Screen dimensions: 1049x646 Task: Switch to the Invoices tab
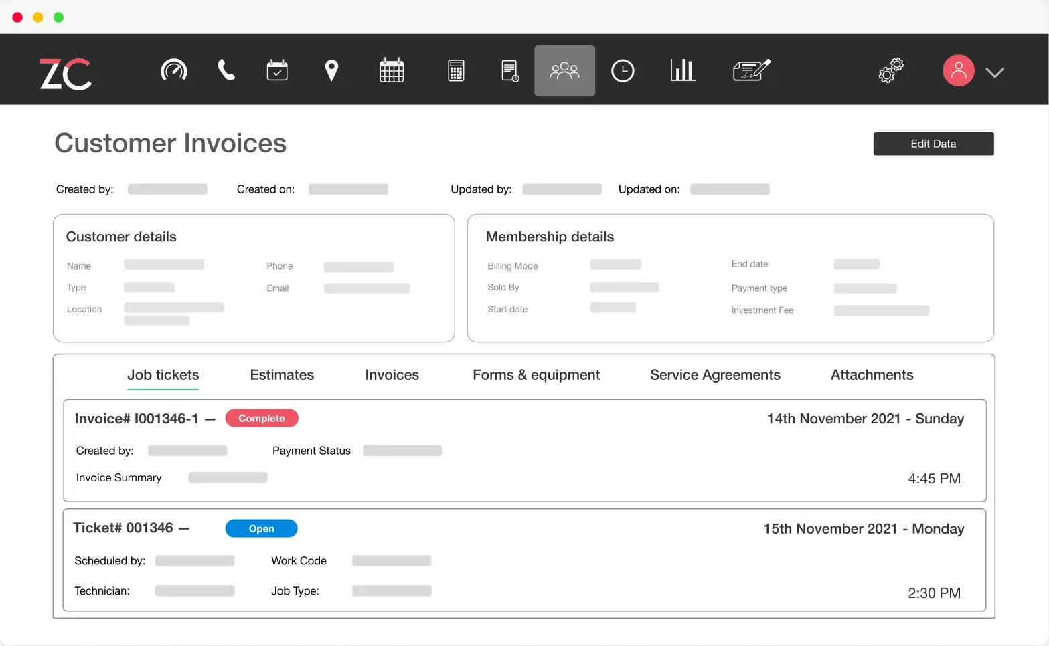tap(392, 375)
